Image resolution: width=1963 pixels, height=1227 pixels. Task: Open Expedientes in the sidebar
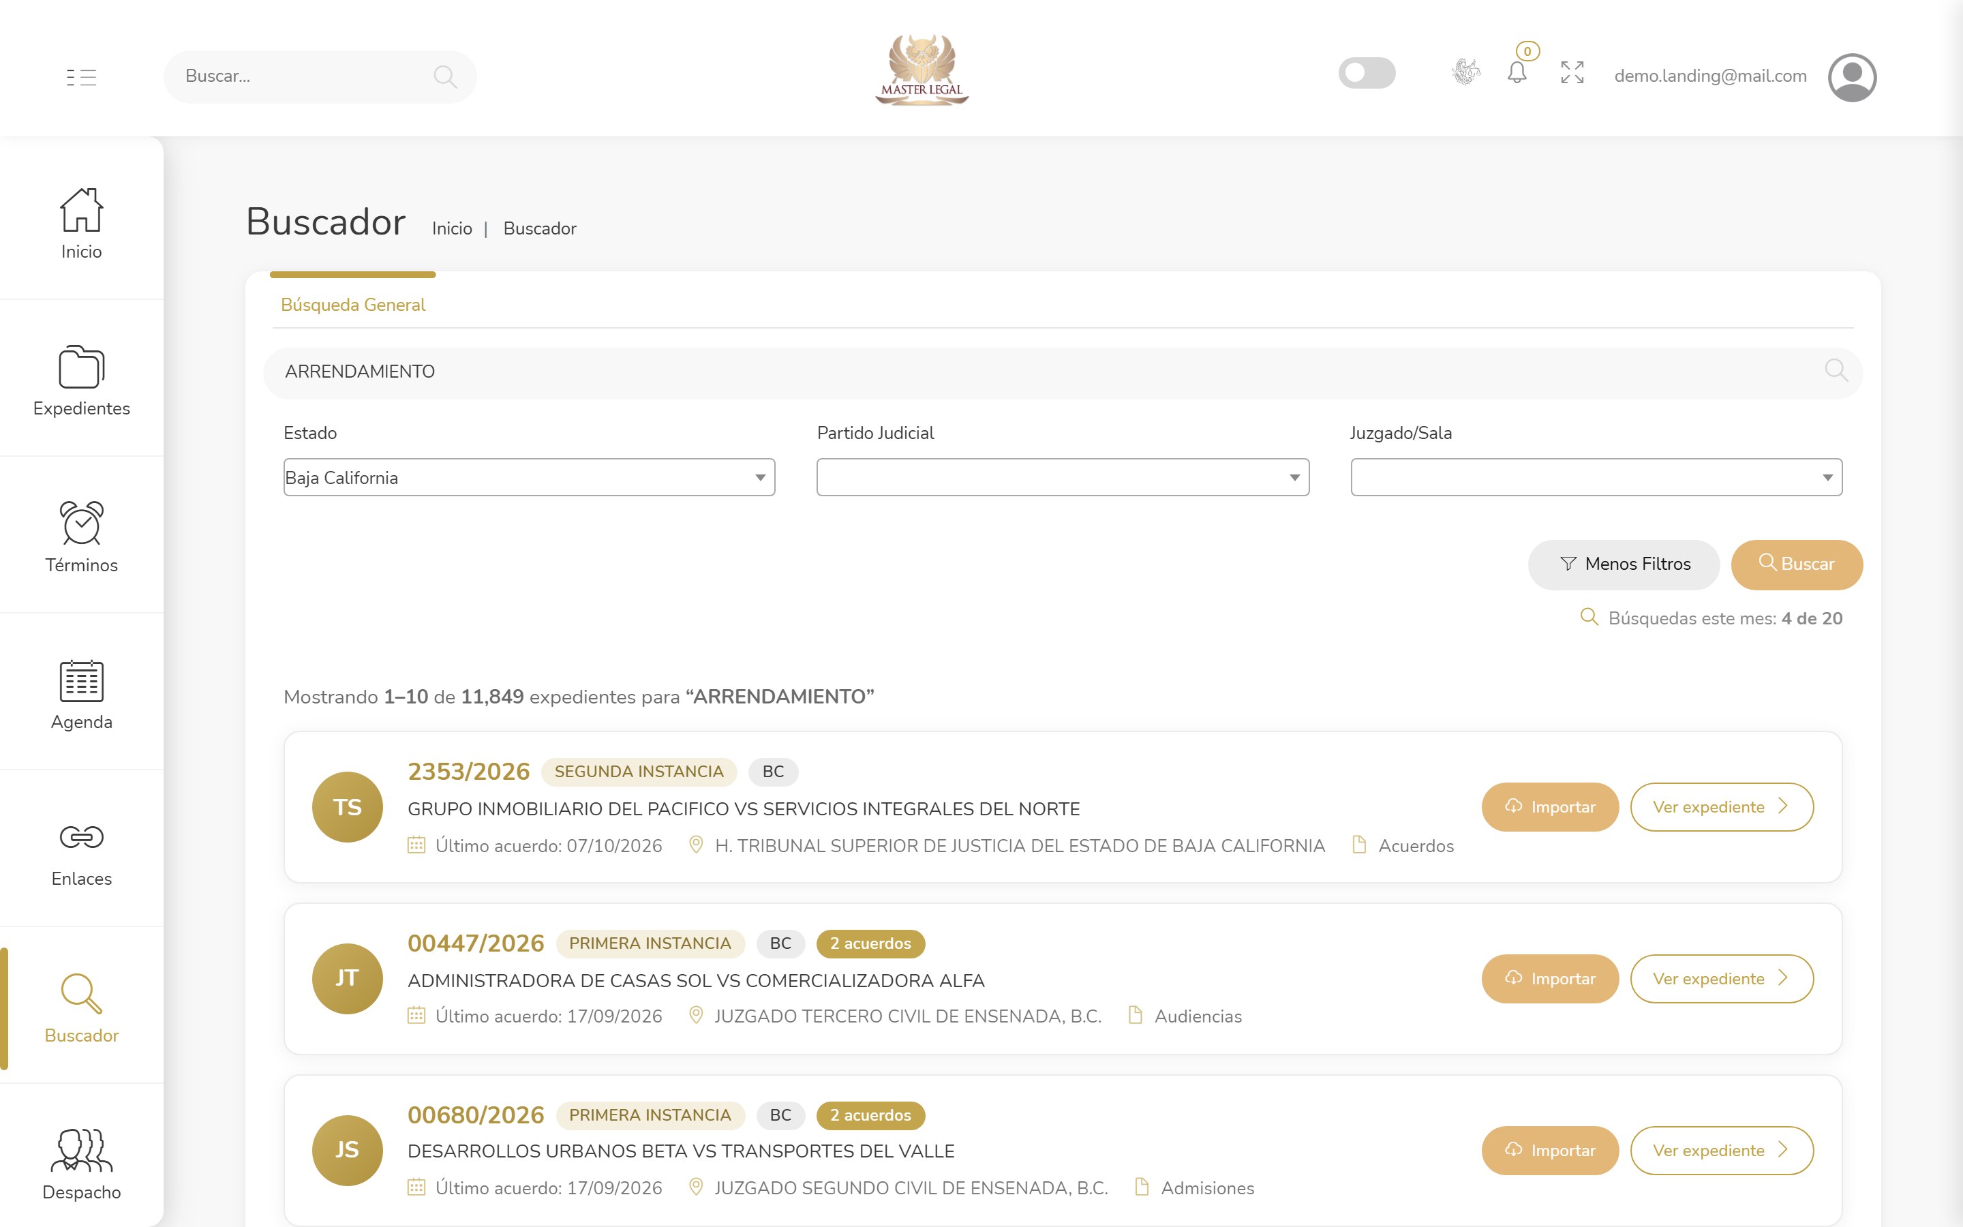pos(81,380)
